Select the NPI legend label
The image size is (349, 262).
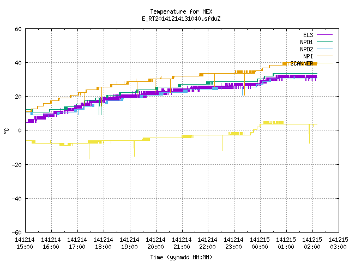click(x=308, y=56)
